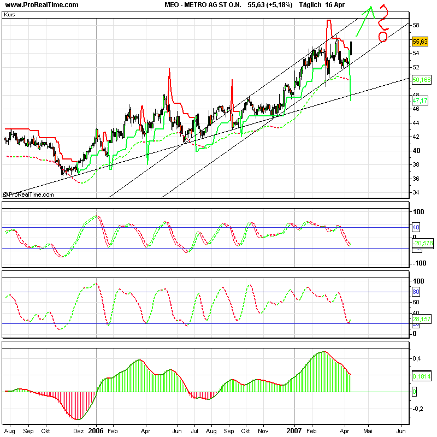Click the boxed green 0 zero-line tag
This screenshot has height=437, width=437.
[414, 392]
